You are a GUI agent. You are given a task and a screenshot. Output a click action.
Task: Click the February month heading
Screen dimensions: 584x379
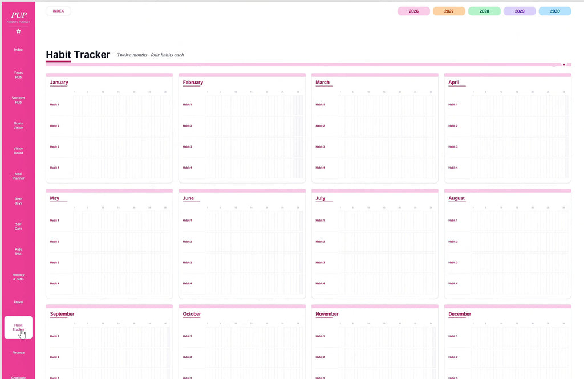click(193, 82)
